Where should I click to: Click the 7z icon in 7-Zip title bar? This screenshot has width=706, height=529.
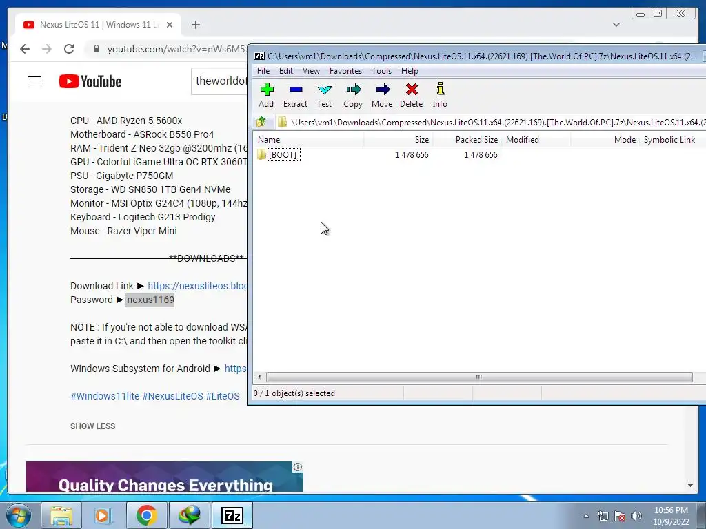point(259,56)
